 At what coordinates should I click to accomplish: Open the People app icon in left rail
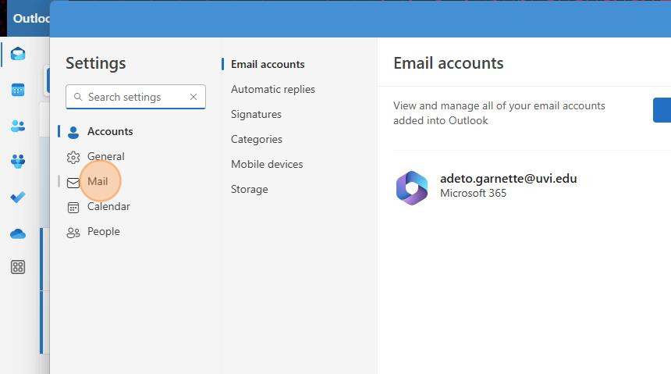tap(17, 126)
